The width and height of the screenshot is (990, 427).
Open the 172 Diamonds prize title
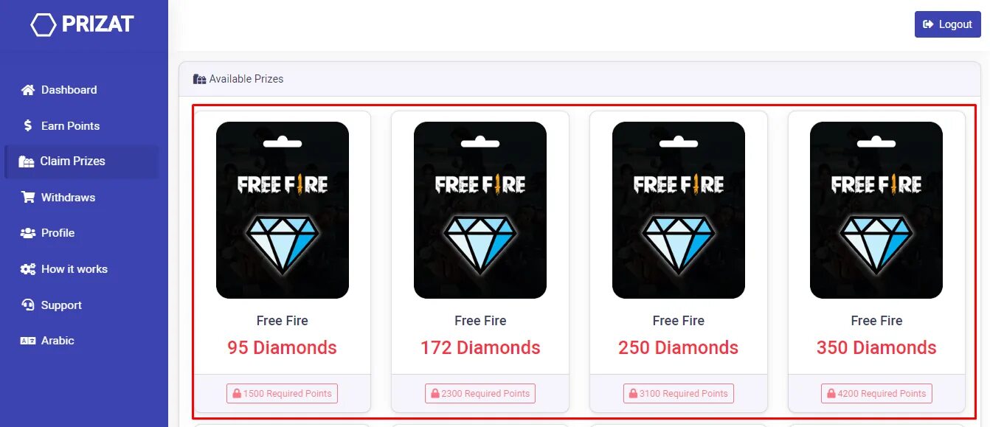click(x=480, y=347)
